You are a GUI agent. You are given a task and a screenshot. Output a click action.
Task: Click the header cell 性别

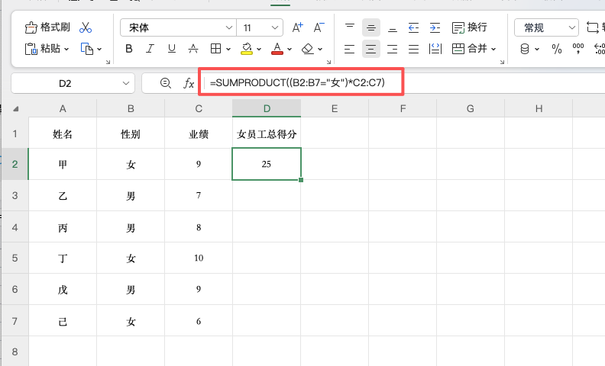(131, 133)
